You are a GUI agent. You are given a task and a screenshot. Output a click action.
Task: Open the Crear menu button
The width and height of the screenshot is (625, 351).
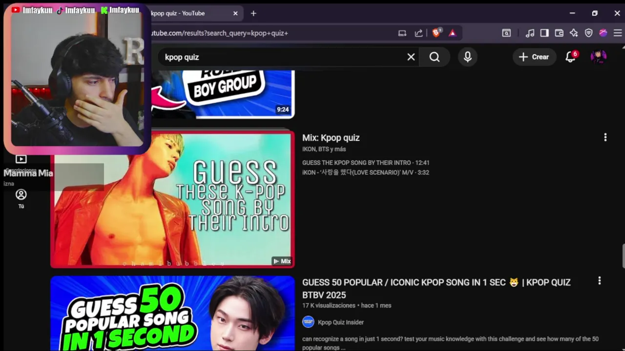pyautogui.click(x=534, y=57)
